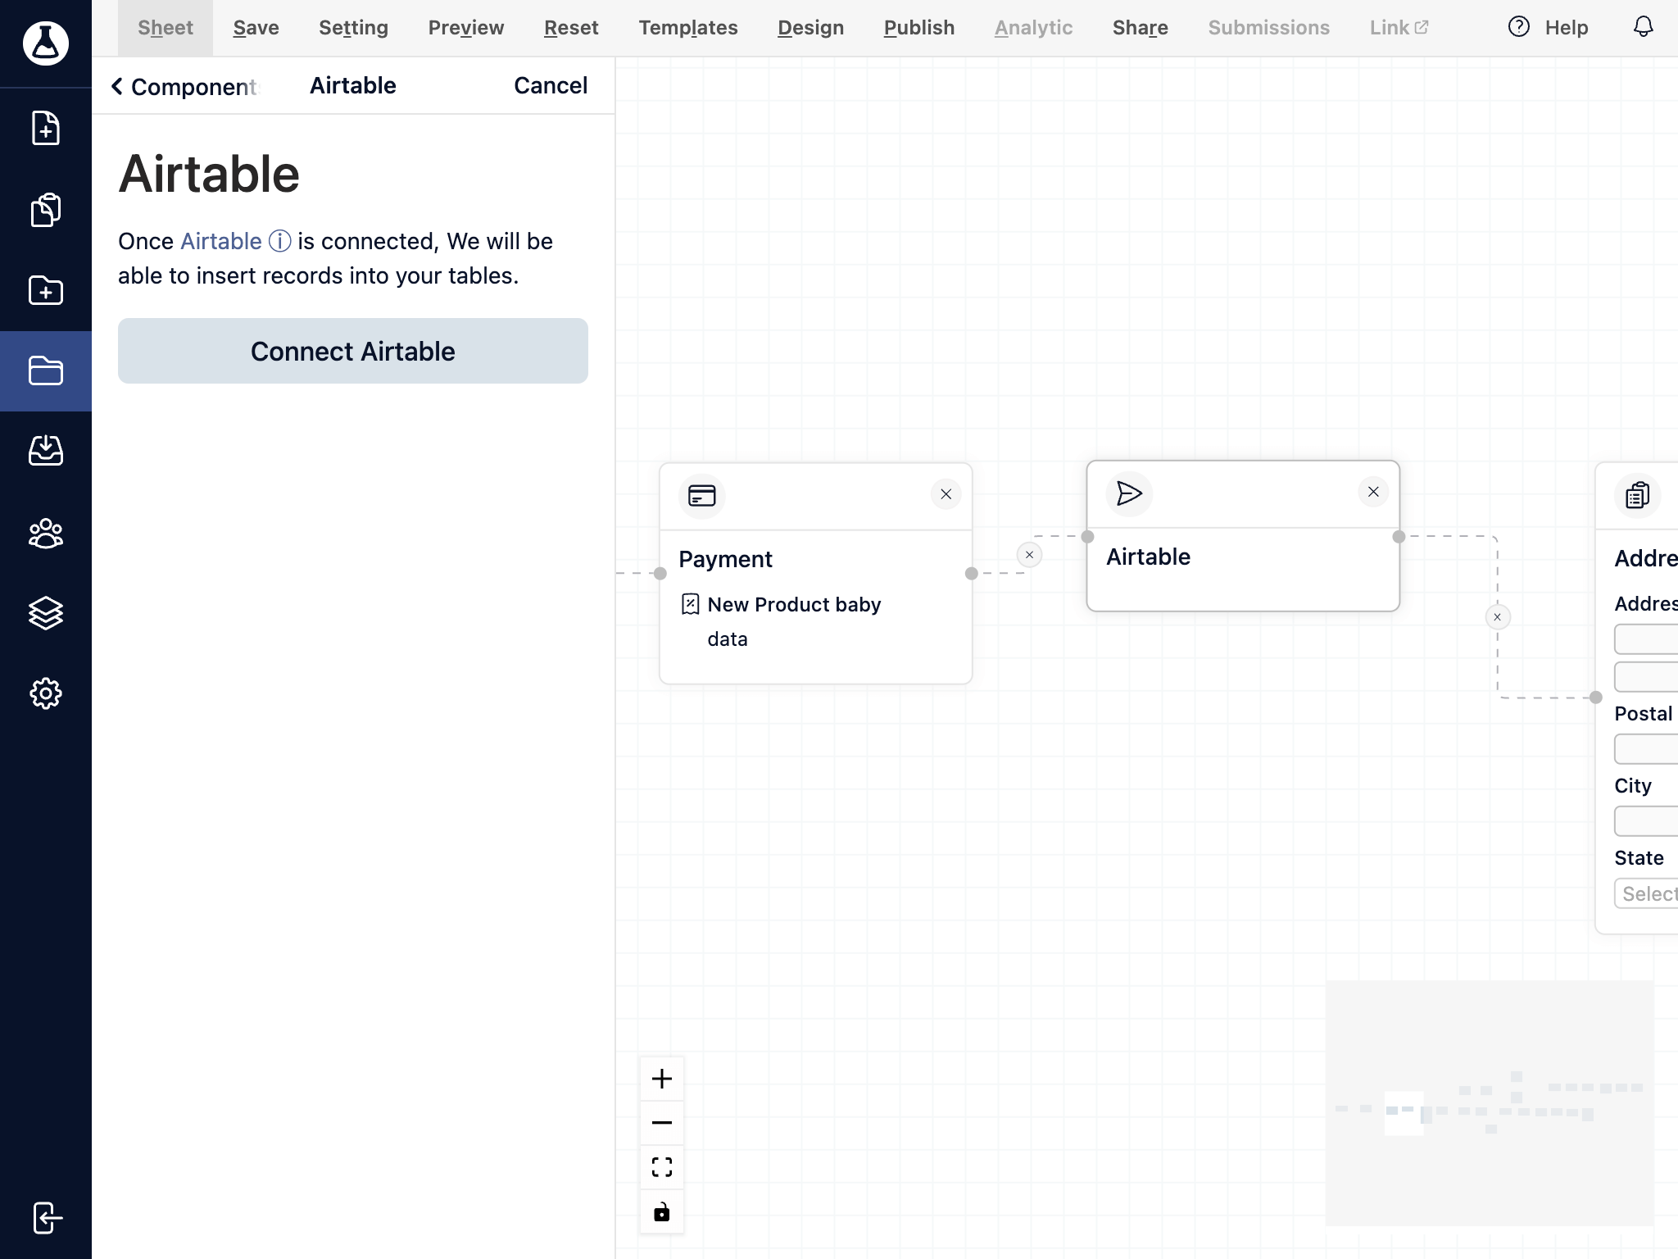Open the Design menu

tap(810, 28)
